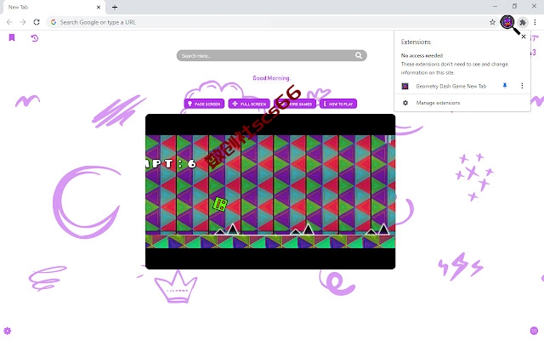Close the Extensions popup panel
The width and height of the screenshot is (544, 340).
point(524,37)
